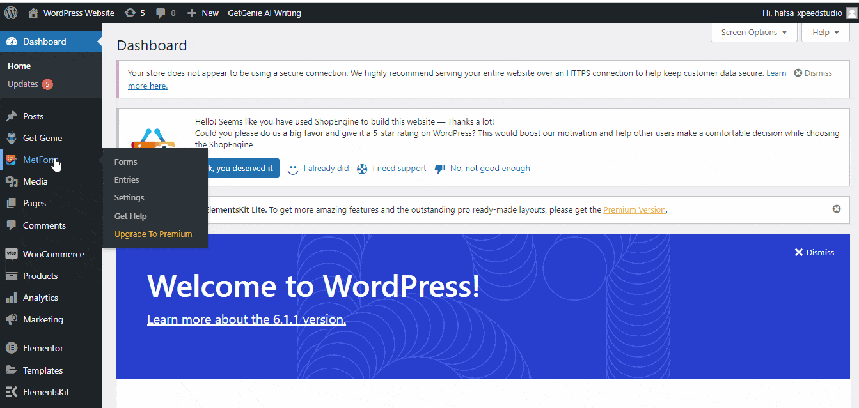Click the MetForm icon in sidebar
This screenshot has height=408, width=859.
point(12,160)
